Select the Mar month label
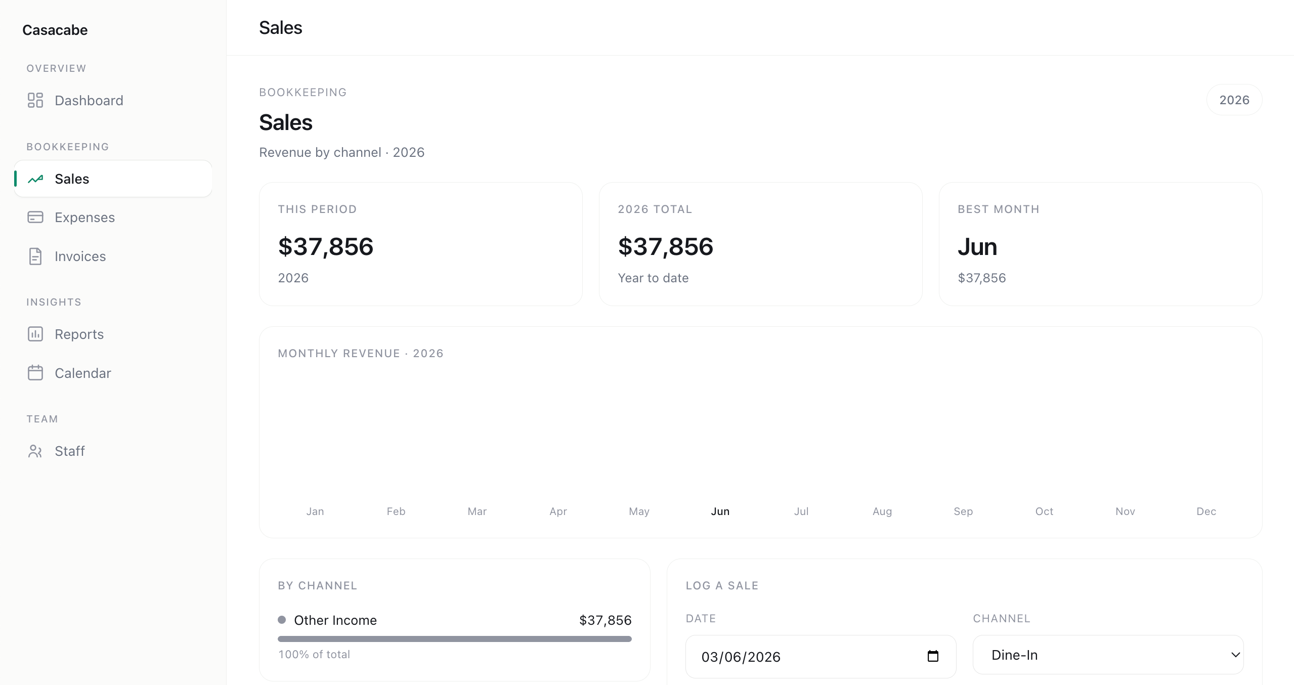The height and width of the screenshot is (685, 1294). click(477, 511)
